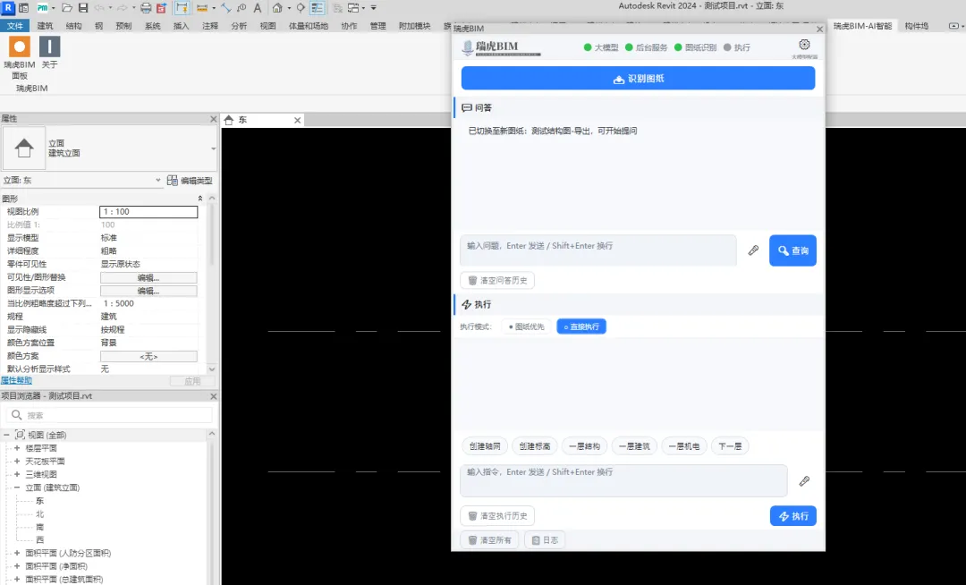Open the type selector dropdown arrow in properties
Image resolution: width=966 pixels, height=585 pixels.
point(213,148)
